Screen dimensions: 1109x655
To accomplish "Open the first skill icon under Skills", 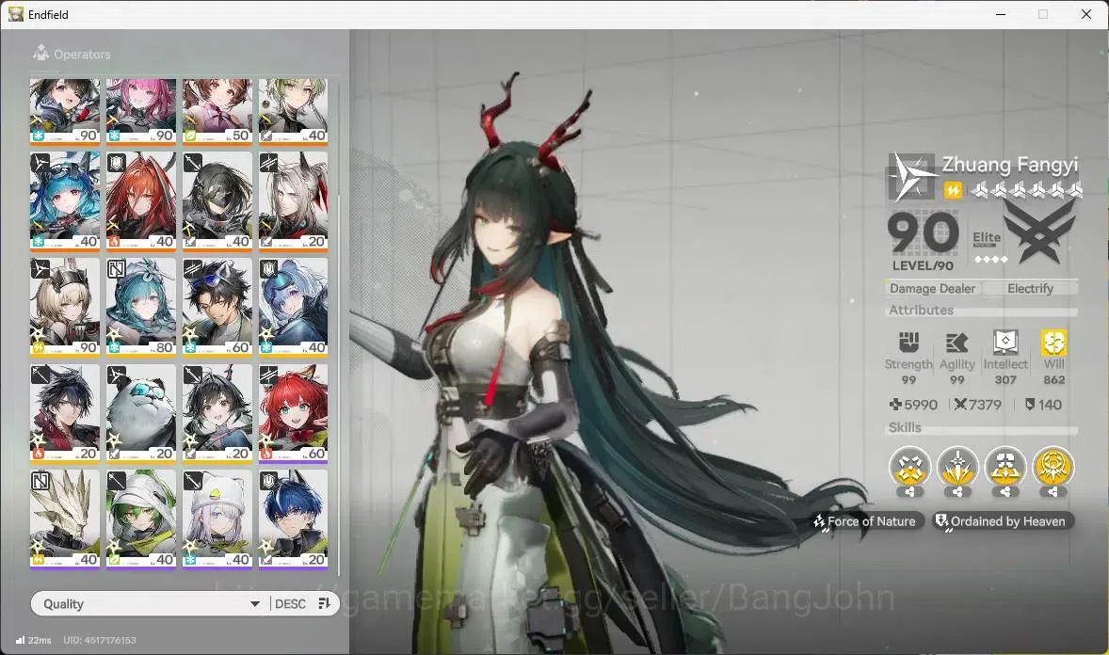I will coord(909,468).
